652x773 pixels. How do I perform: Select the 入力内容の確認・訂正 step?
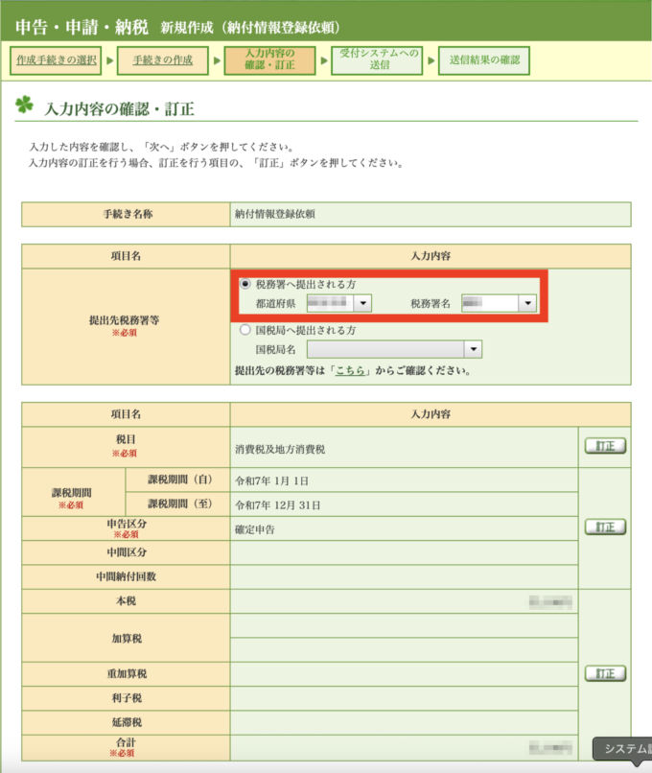coord(269,60)
